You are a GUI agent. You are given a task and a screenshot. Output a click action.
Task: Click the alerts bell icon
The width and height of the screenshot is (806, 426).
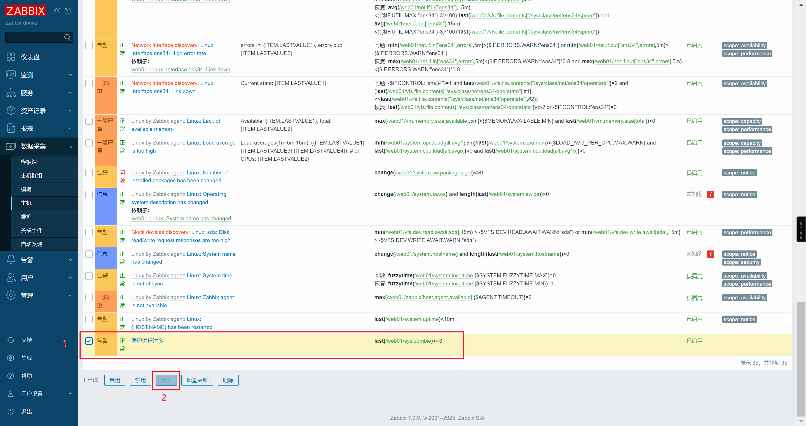point(11,259)
